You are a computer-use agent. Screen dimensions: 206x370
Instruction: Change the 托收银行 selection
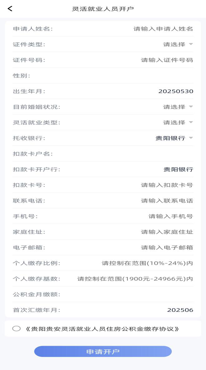point(174,138)
